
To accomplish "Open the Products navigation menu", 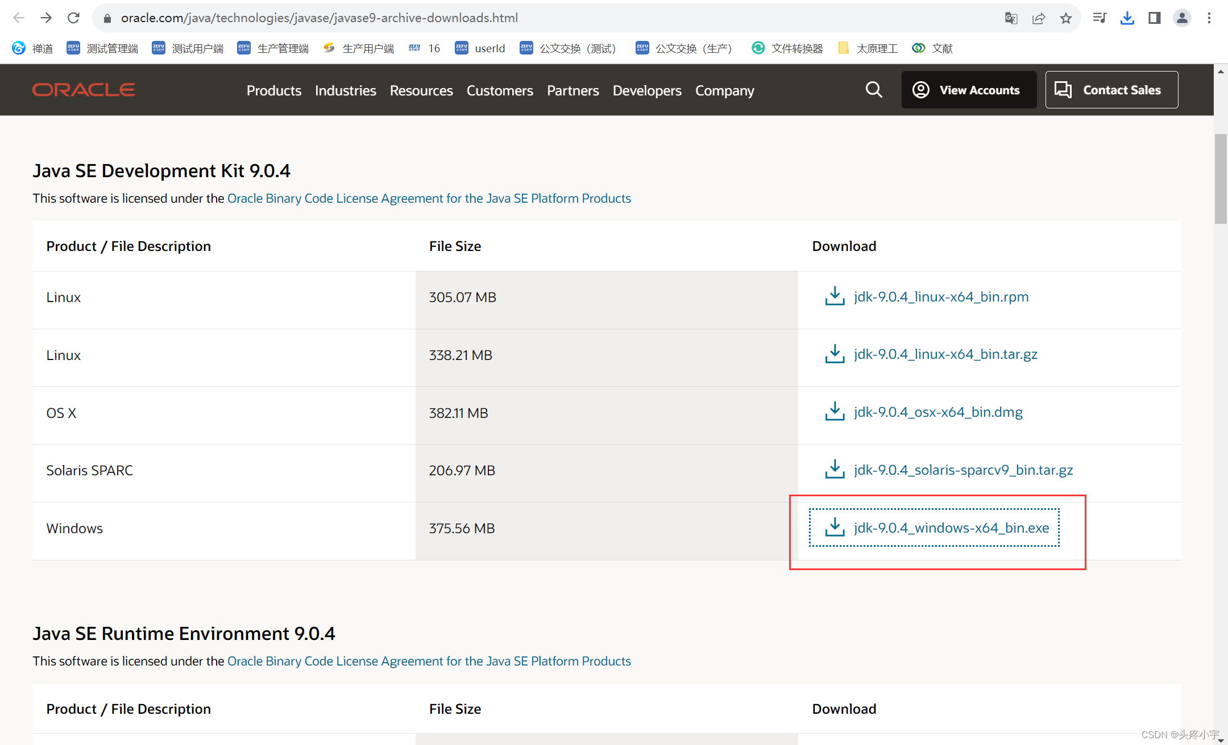I will (273, 90).
